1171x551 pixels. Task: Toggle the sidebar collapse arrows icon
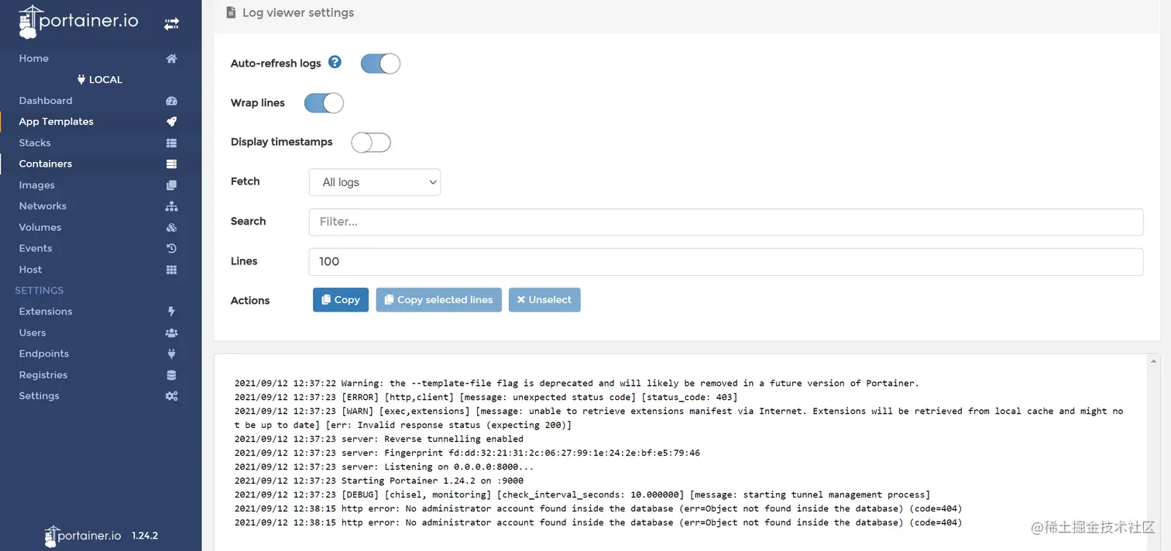pyautogui.click(x=171, y=24)
